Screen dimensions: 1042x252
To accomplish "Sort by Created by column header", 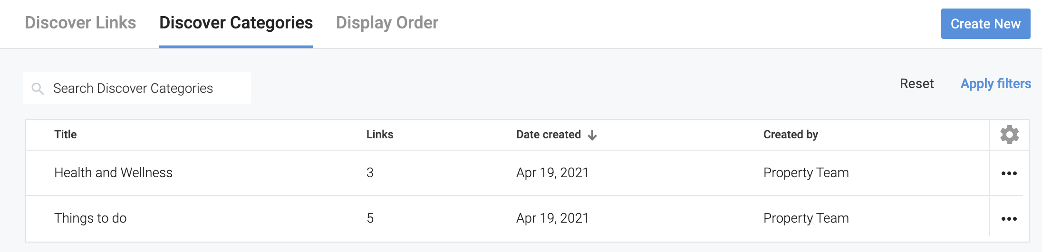I will [x=791, y=135].
